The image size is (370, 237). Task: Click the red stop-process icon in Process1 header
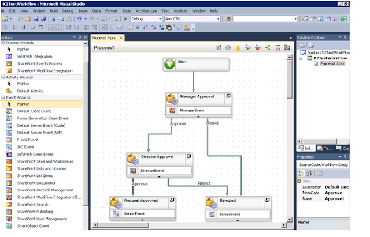257,48
